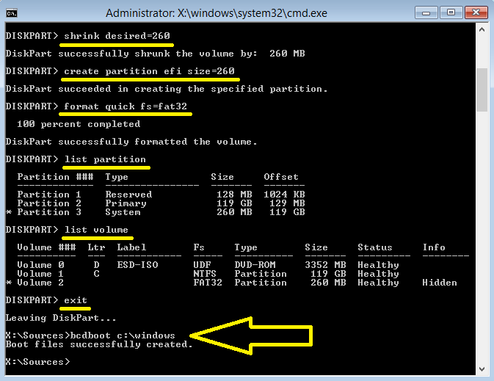Click the 'list partition' command text
Viewport: 494px width, 381px height.
105,159
